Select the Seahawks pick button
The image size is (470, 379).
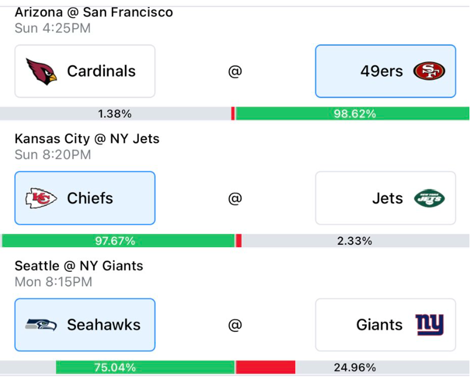click(x=85, y=325)
